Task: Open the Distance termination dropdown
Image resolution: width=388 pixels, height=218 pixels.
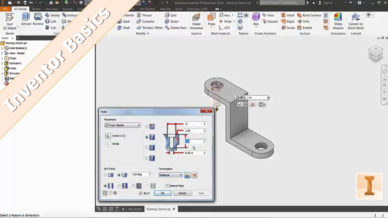Action: coord(171,175)
